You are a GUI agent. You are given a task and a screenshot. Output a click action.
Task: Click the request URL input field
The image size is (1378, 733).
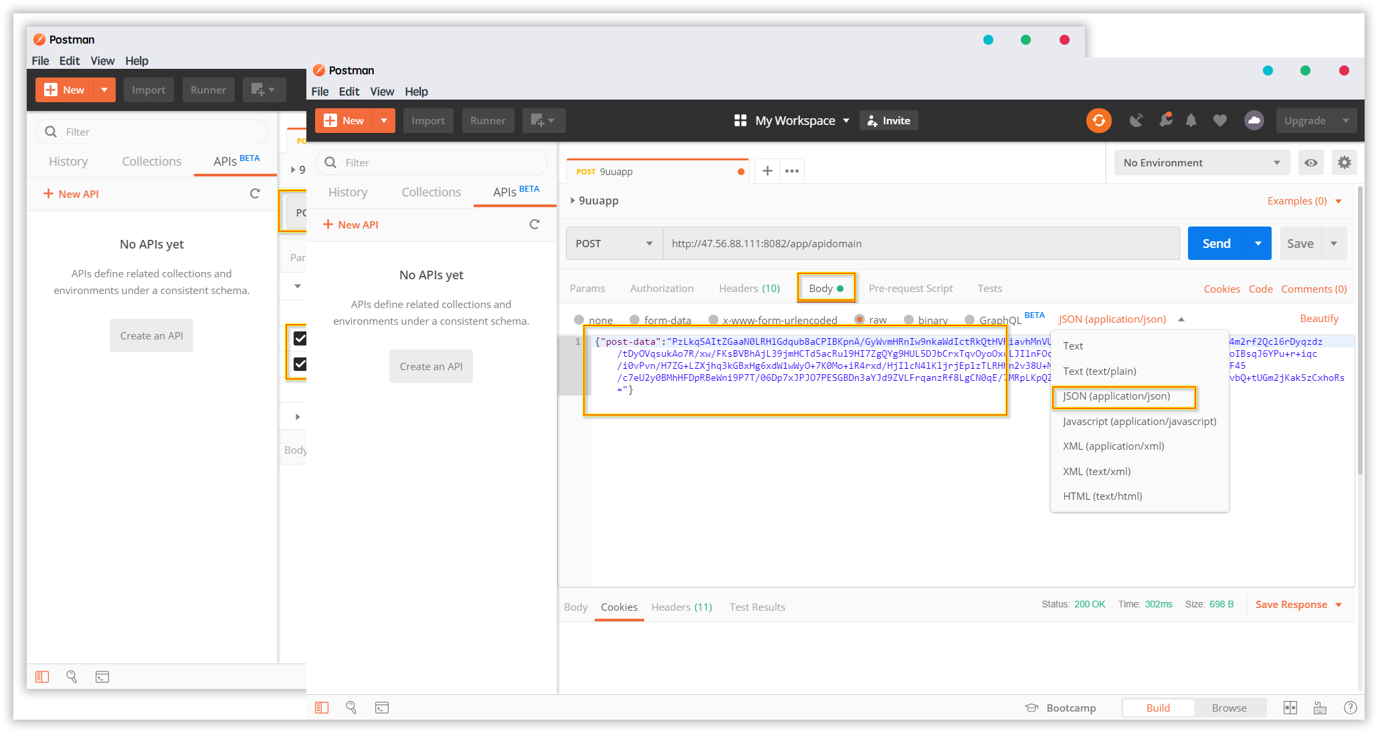coord(920,244)
